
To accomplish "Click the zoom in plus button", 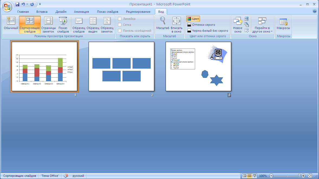I will tap(303, 176).
